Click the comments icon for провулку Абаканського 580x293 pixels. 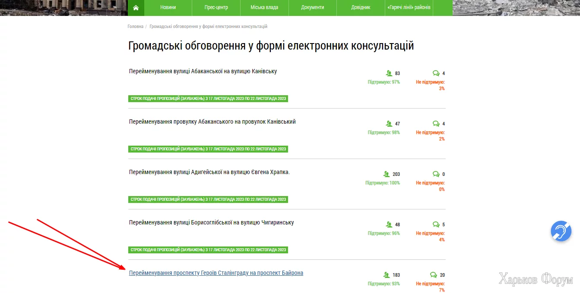pos(436,124)
